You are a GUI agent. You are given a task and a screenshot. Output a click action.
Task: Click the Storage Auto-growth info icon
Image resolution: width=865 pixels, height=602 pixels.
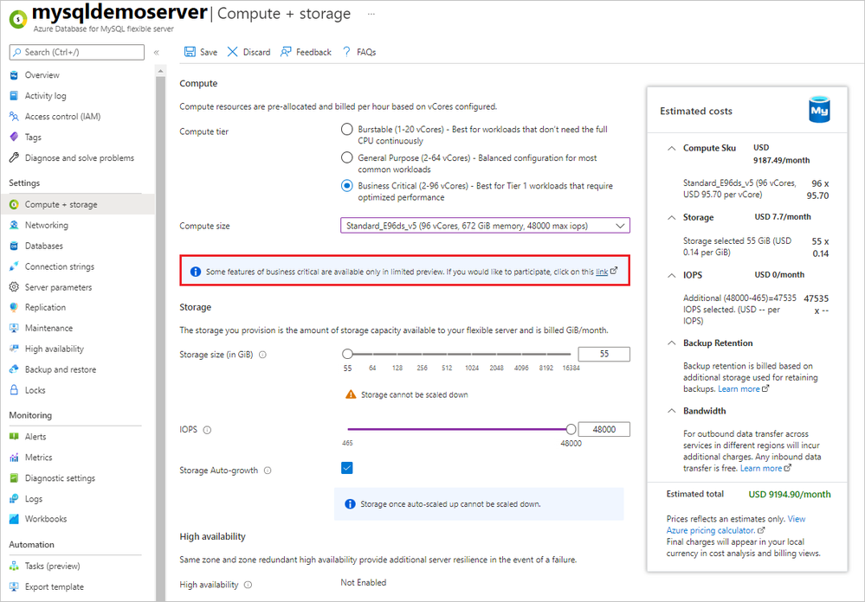pos(268,471)
